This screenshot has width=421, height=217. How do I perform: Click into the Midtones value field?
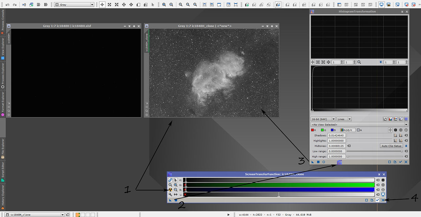pos(337,146)
